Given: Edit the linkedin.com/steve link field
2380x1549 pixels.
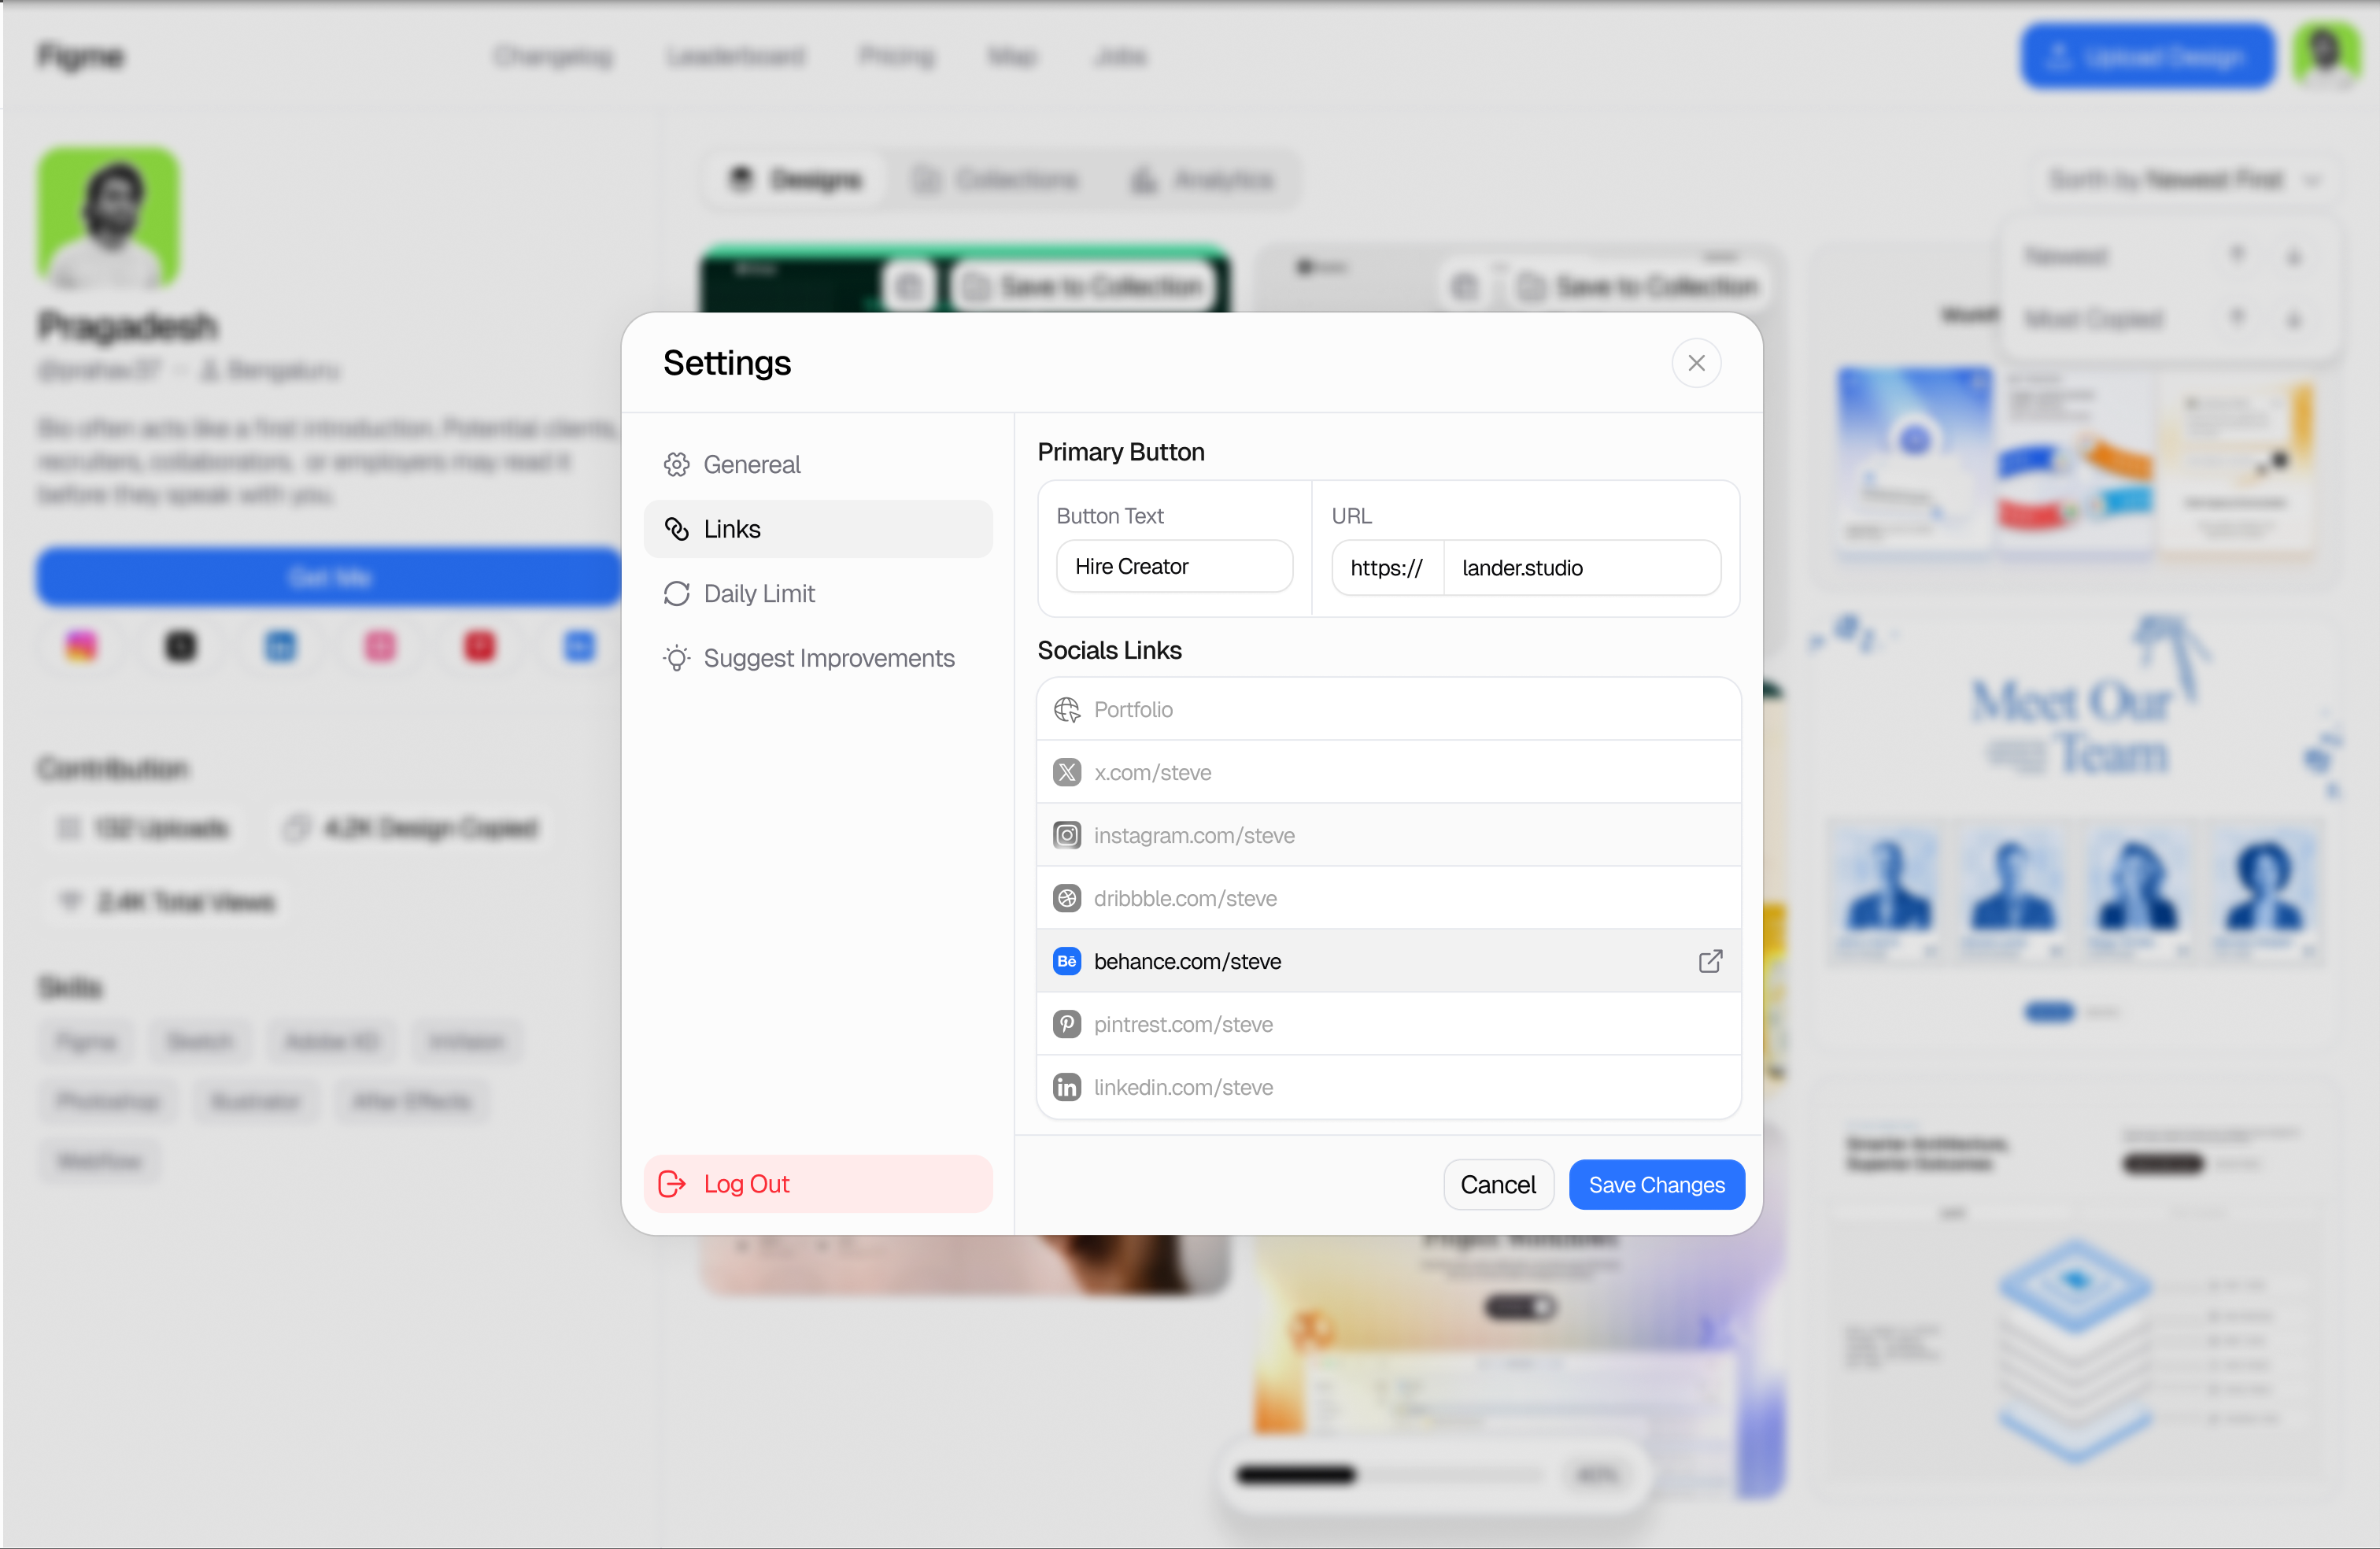Looking at the screenshot, I should click(1388, 1087).
